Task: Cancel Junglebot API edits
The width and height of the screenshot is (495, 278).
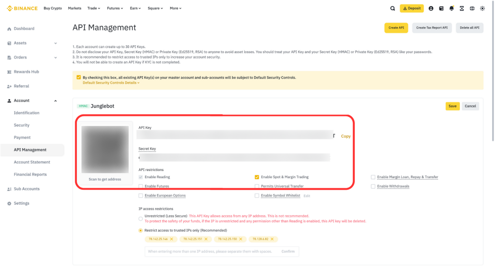Action: [x=470, y=106]
